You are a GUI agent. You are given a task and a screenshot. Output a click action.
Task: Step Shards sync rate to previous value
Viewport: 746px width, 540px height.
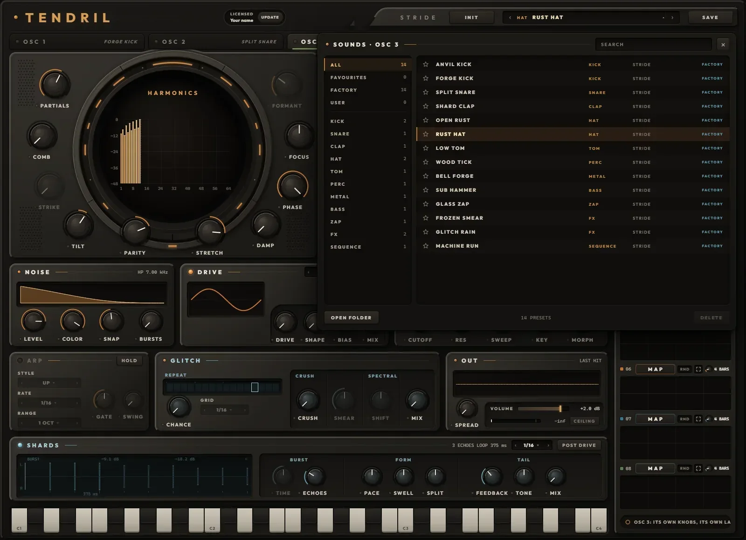[515, 445]
